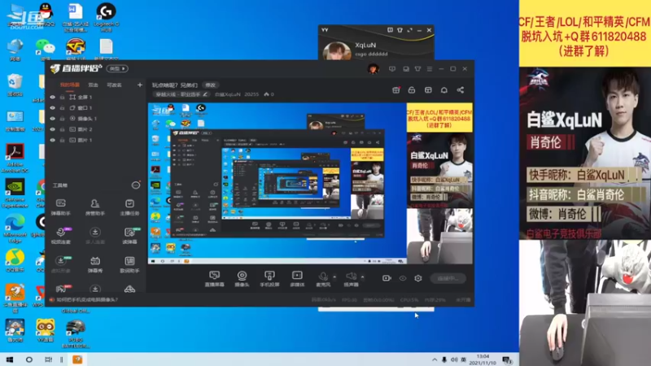
Task: Click the 连接中 start streaming button
Action: 448,278
